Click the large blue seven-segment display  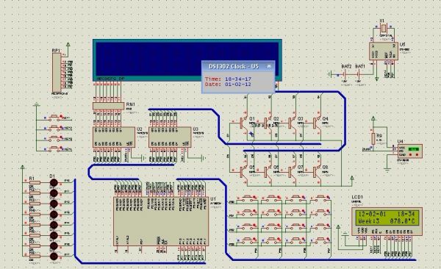pyautogui.click(x=187, y=60)
